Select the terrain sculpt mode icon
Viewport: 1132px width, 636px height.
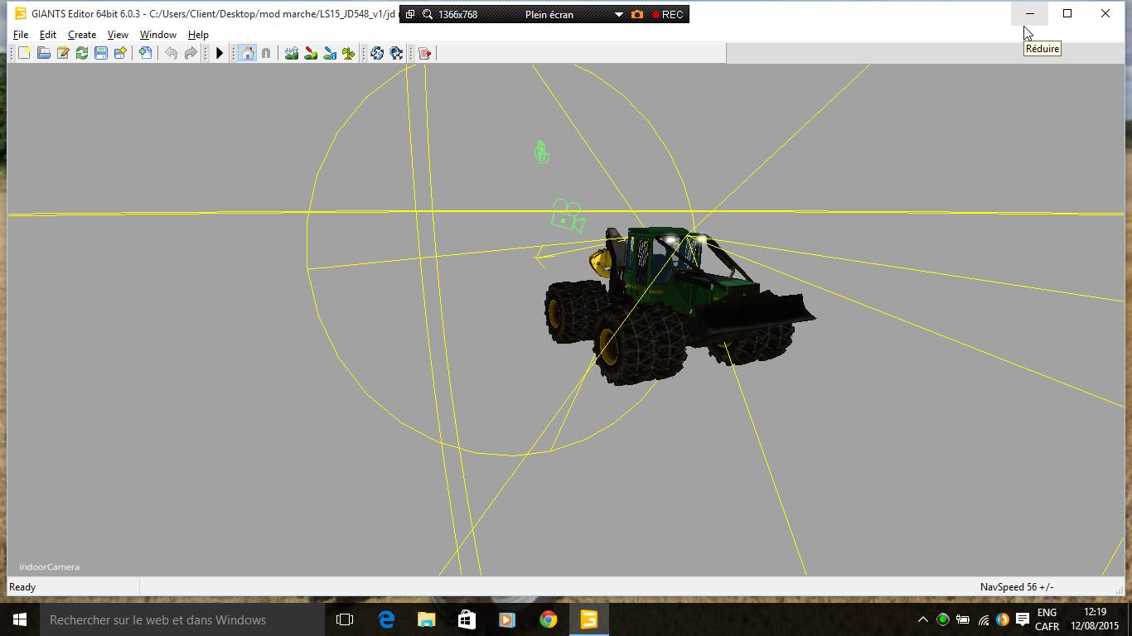[292, 53]
